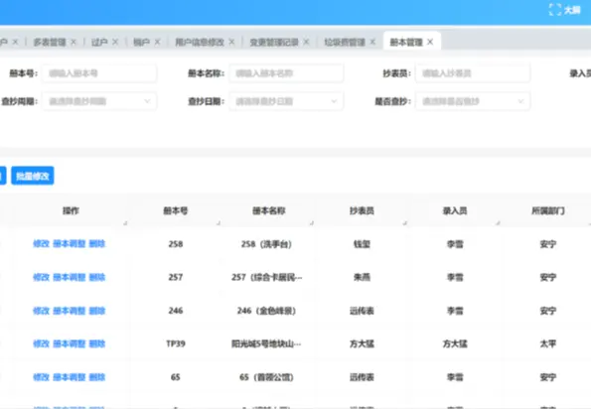The image size is (591, 410).
Task: Click 删除 for row TP39
Action: [97, 343]
